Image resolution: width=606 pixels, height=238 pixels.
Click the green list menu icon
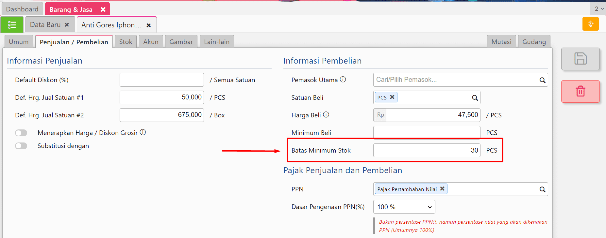12,25
